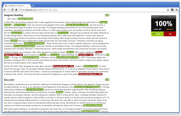
Task: Click the broken Post Office 404 link
Action: [x=86, y=55]
